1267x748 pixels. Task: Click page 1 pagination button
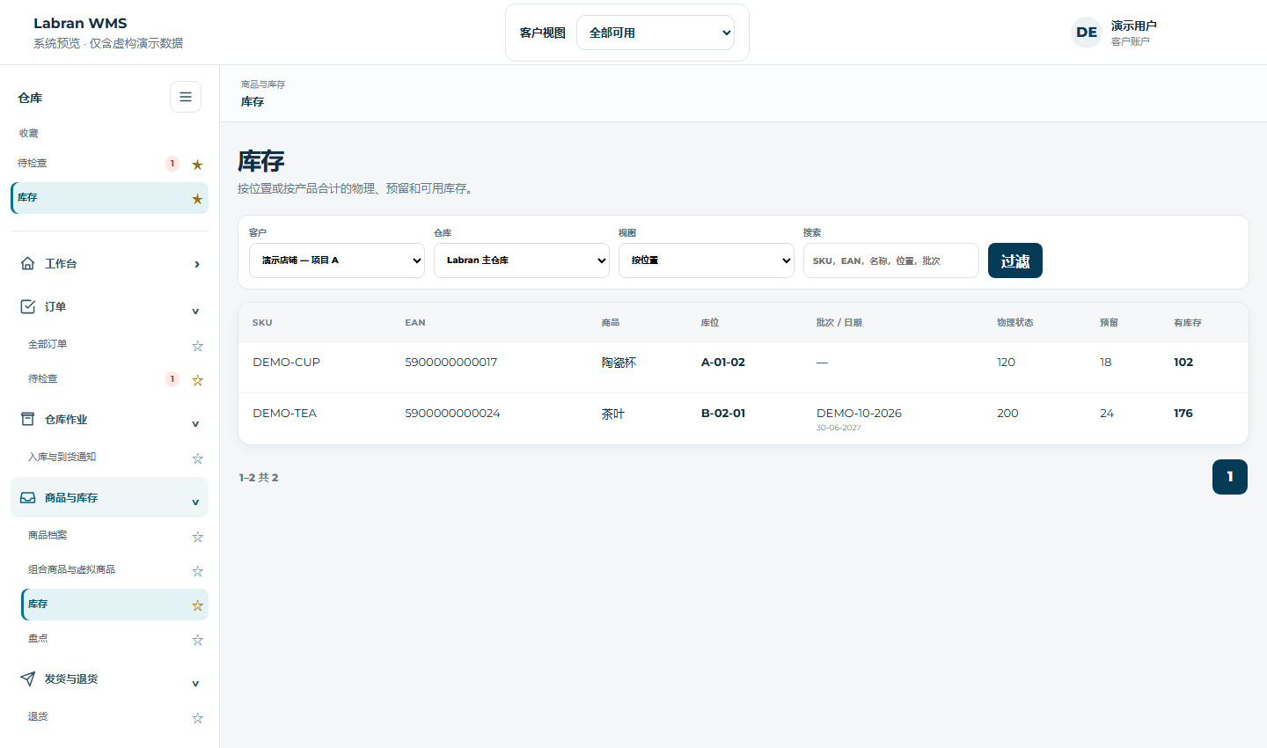(x=1230, y=477)
